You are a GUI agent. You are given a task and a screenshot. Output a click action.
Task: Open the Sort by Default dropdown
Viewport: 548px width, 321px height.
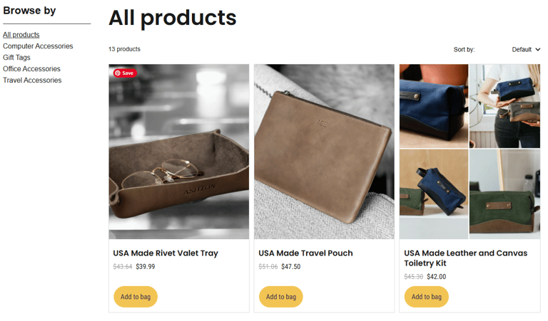pyautogui.click(x=526, y=50)
